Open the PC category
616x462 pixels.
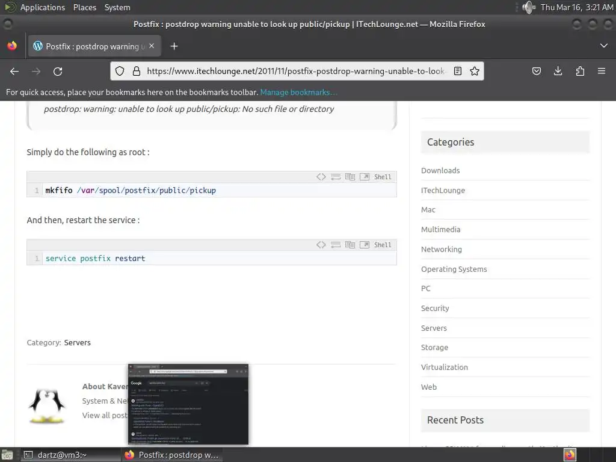[426, 288]
